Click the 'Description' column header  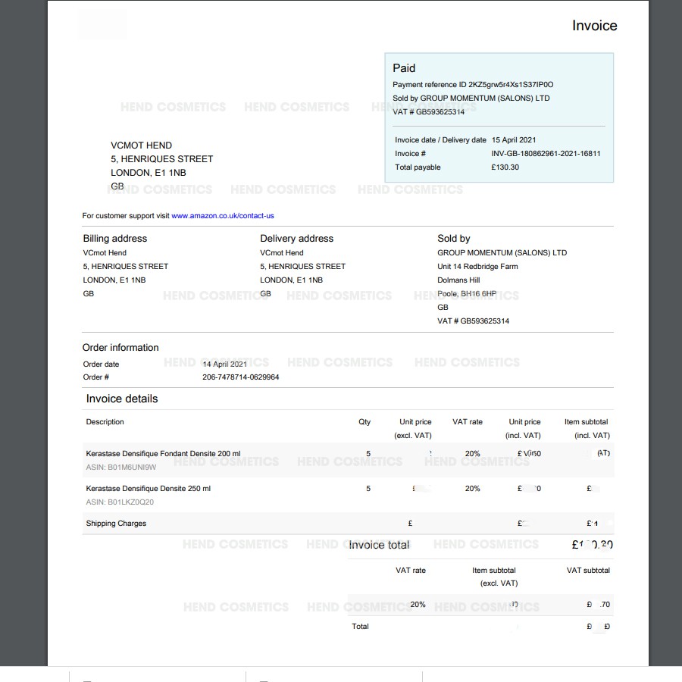105,422
